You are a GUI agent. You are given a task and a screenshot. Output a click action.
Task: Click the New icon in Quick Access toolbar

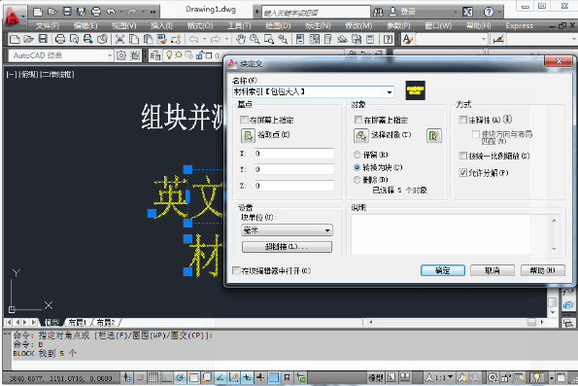click(x=38, y=12)
